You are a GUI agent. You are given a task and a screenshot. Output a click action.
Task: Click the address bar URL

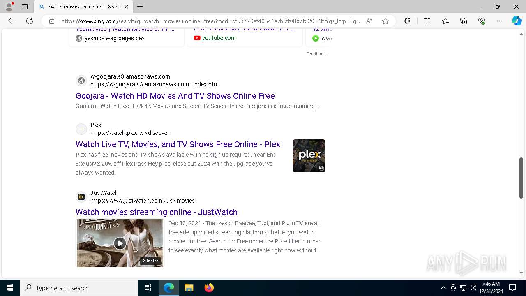point(210,21)
